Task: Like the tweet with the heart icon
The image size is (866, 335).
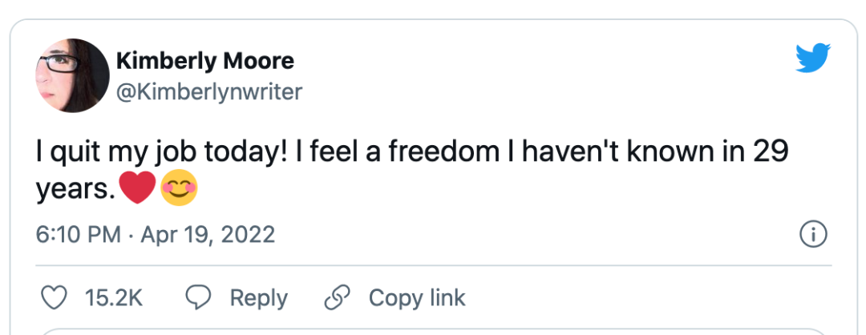Action: click(54, 298)
